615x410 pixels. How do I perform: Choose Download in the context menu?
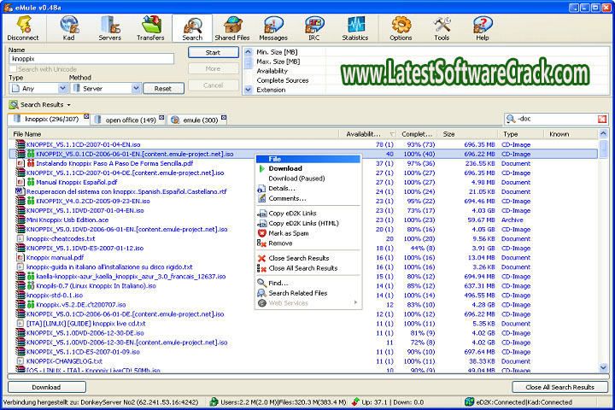pos(307,169)
